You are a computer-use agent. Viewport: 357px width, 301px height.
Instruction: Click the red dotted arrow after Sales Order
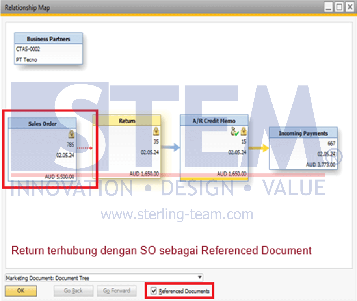pos(85,148)
